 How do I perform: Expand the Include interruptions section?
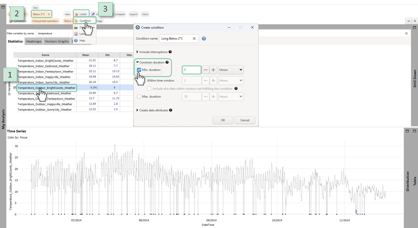[x=138, y=52]
